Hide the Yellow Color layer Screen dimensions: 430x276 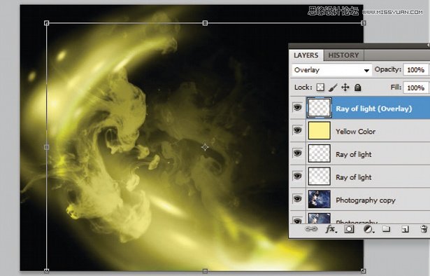(x=298, y=130)
